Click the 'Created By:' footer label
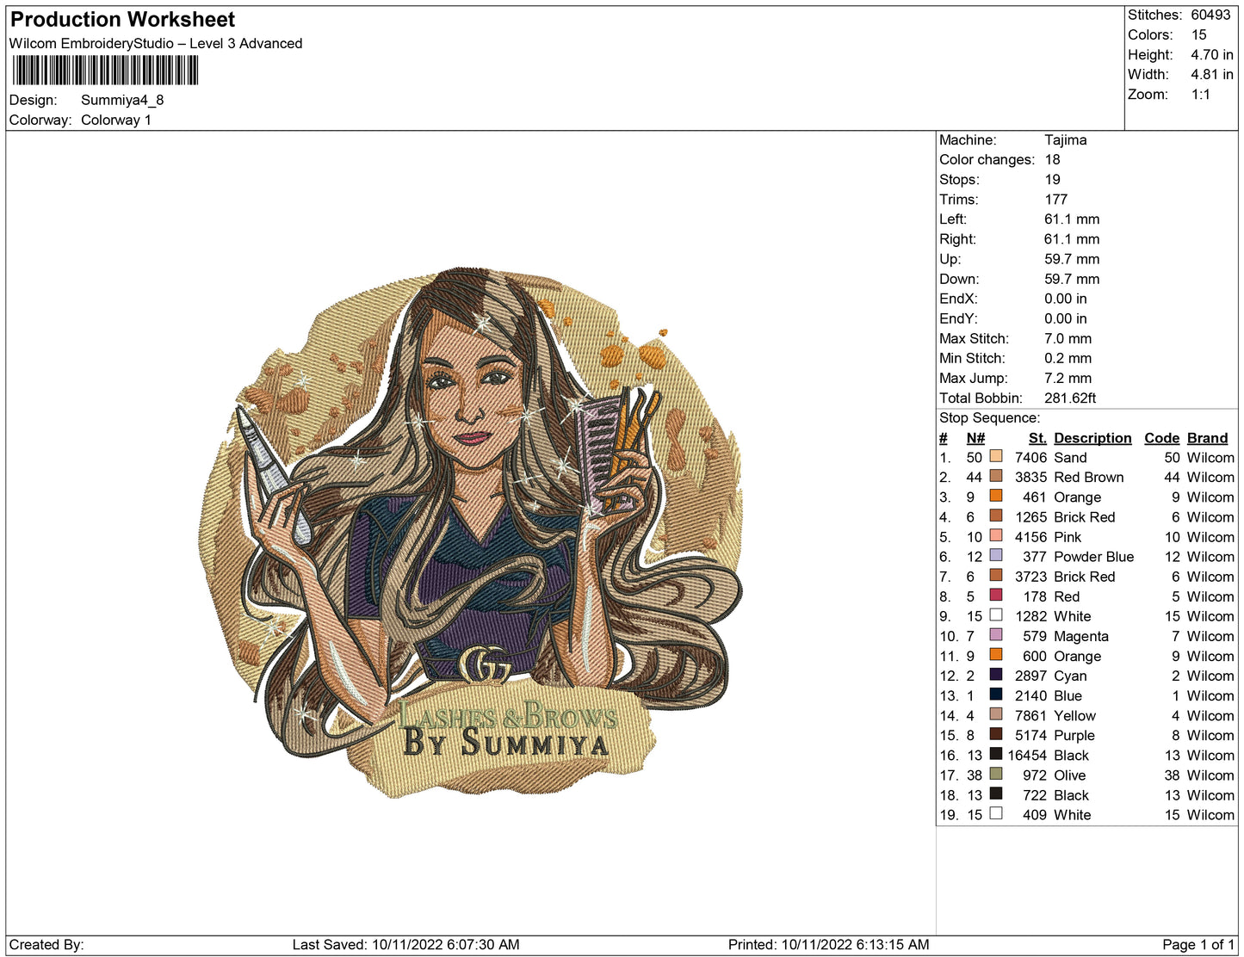This screenshot has width=1244, height=957. tap(46, 944)
